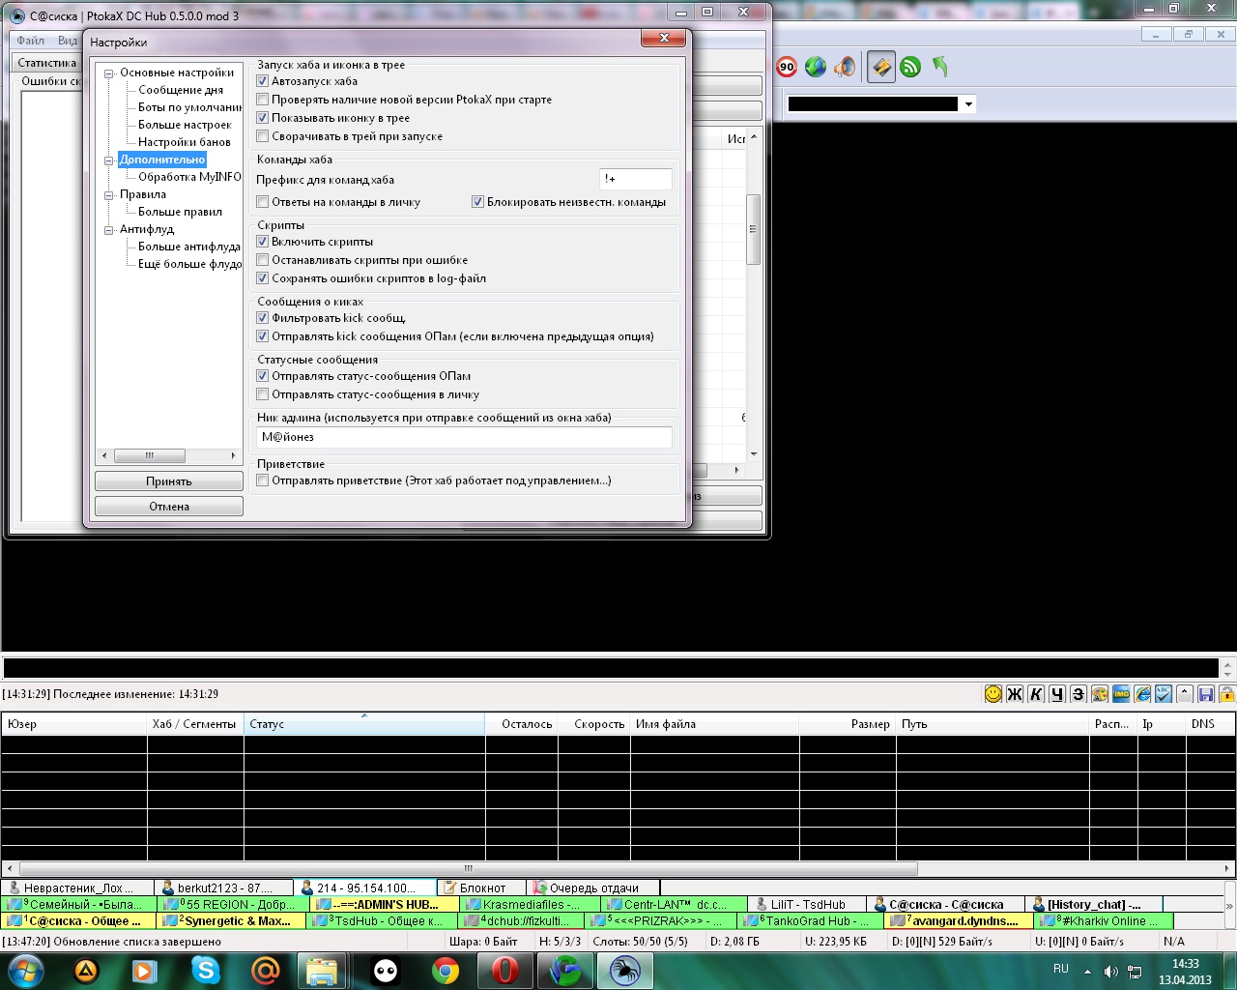The height and width of the screenshot is (990, 1237).
Task: Launch AIMP from the taskbar
Action: [86, 971]
